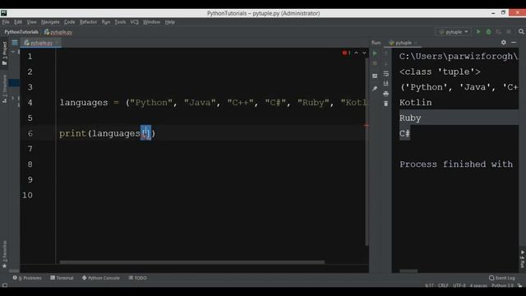Screen dimensions: 526x296
Task: Open the Run menu
Action: click(x=106, y=22)
